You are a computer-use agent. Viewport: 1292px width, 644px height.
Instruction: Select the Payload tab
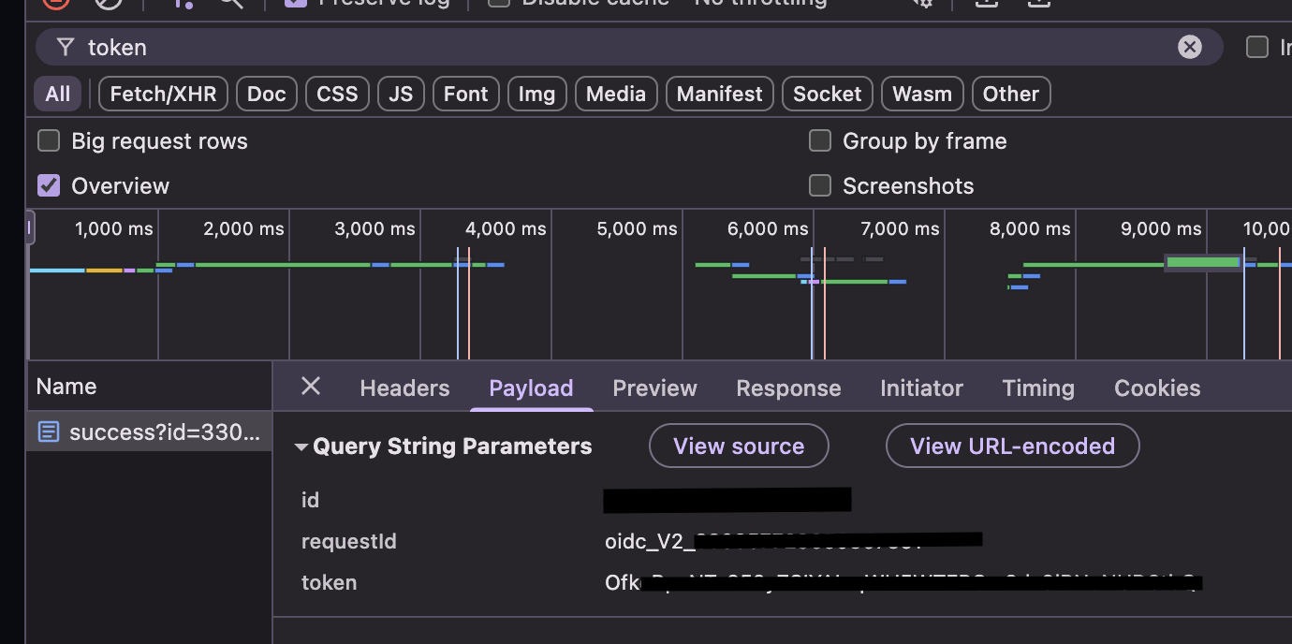[531, 388]
